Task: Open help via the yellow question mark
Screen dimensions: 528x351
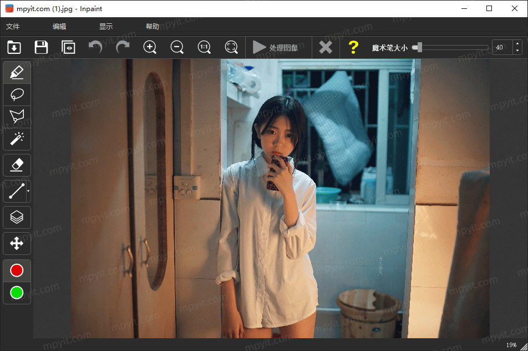Action: [353, 47]
